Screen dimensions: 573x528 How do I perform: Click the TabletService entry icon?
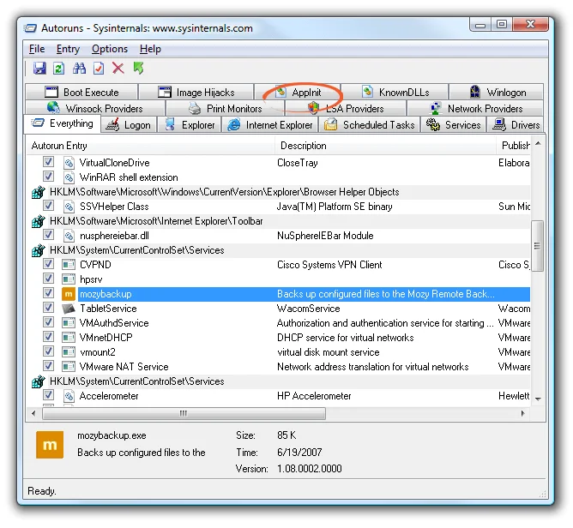click(69, 309)
